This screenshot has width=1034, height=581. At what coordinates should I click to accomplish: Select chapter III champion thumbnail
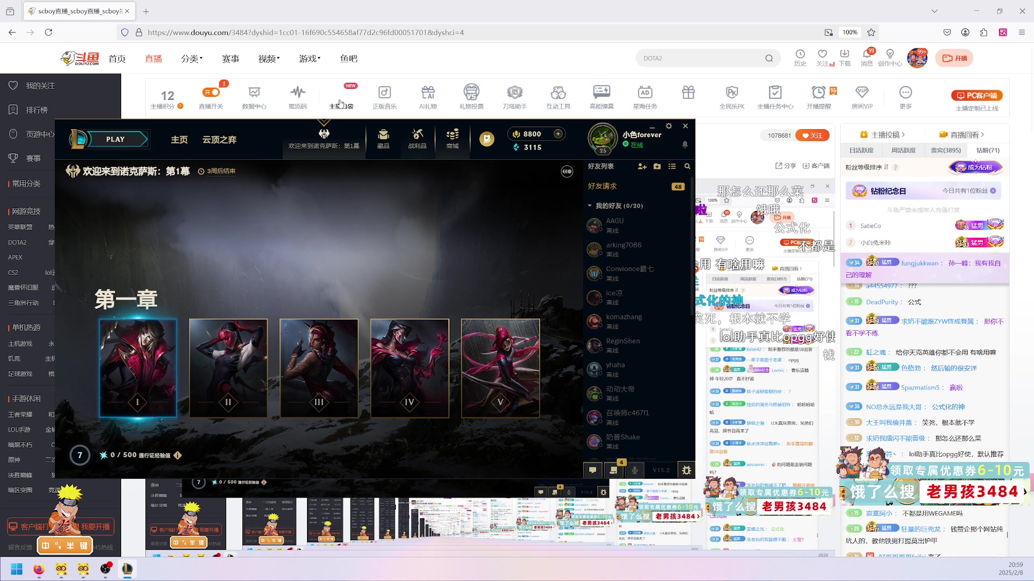click(x=319, y=368)
